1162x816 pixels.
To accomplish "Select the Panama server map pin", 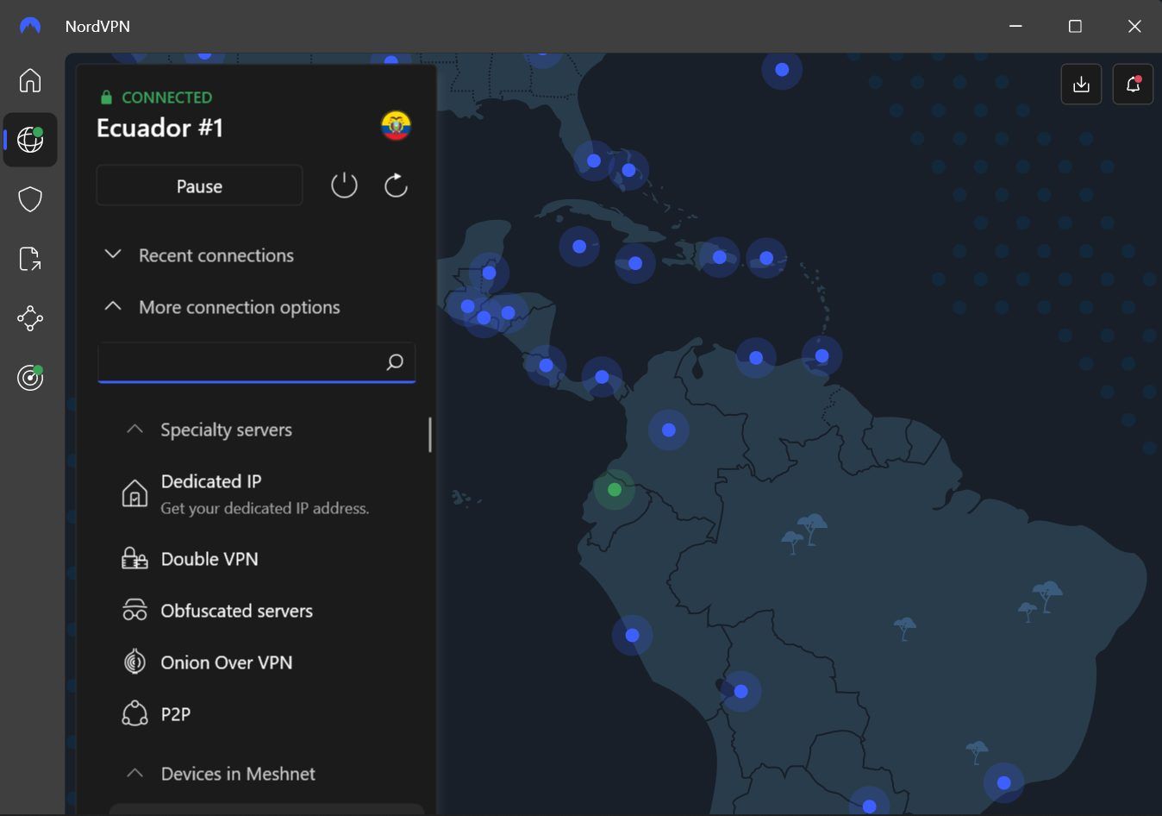I will click(x=602, y=377).
